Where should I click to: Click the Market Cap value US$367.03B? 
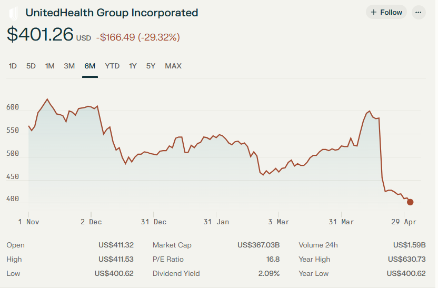[258, 245]
